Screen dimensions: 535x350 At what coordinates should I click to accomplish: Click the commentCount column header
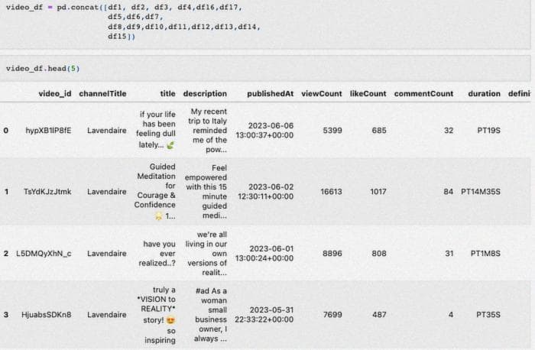[423, 94]
